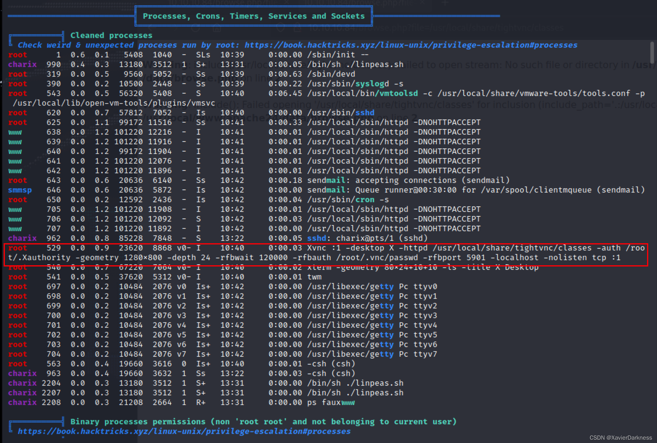Click 'sshd: charix@pts/1 (sshd)' entry
The width and height of the screenshot is (657, 443).
pos(367,238)
